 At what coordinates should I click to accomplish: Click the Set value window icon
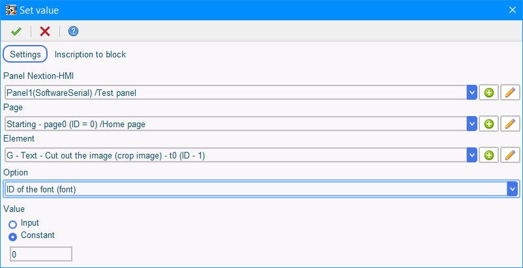11,10
